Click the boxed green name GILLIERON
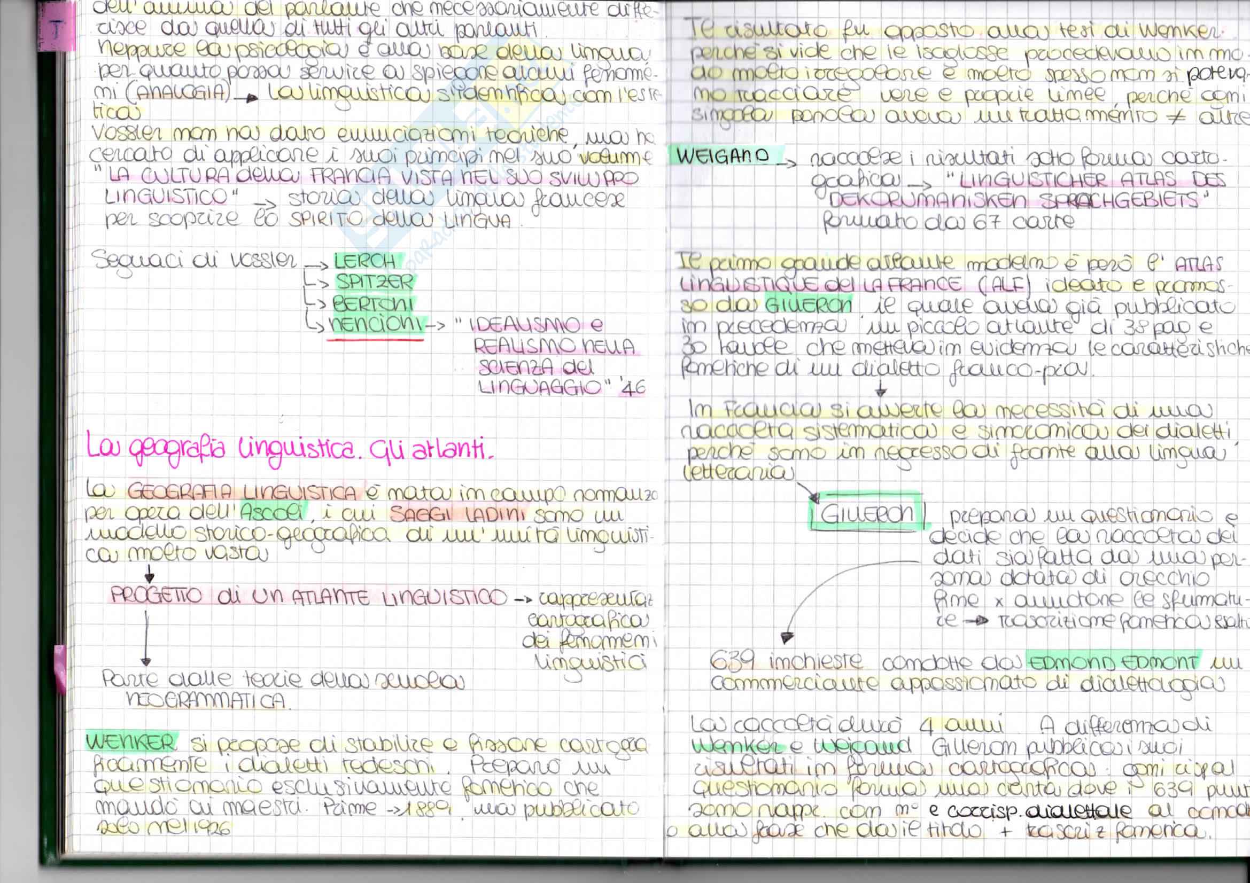The height and width of the screenshot is (883, 1250). click(x=866, y=513)
